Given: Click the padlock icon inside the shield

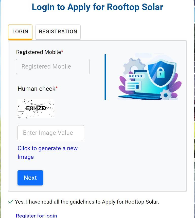Looking at the screenshot, I should point(161,73).
